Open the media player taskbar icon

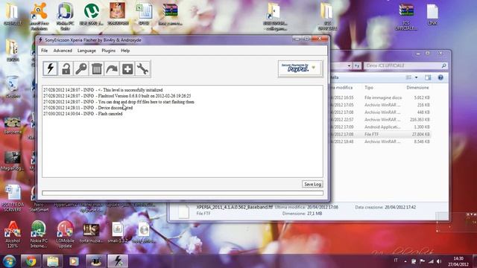[x=74, y=261]
